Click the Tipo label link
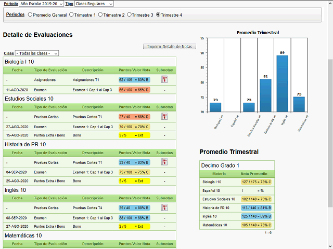The width and height of the screenshot is (333, 249). tap(69, 4)
